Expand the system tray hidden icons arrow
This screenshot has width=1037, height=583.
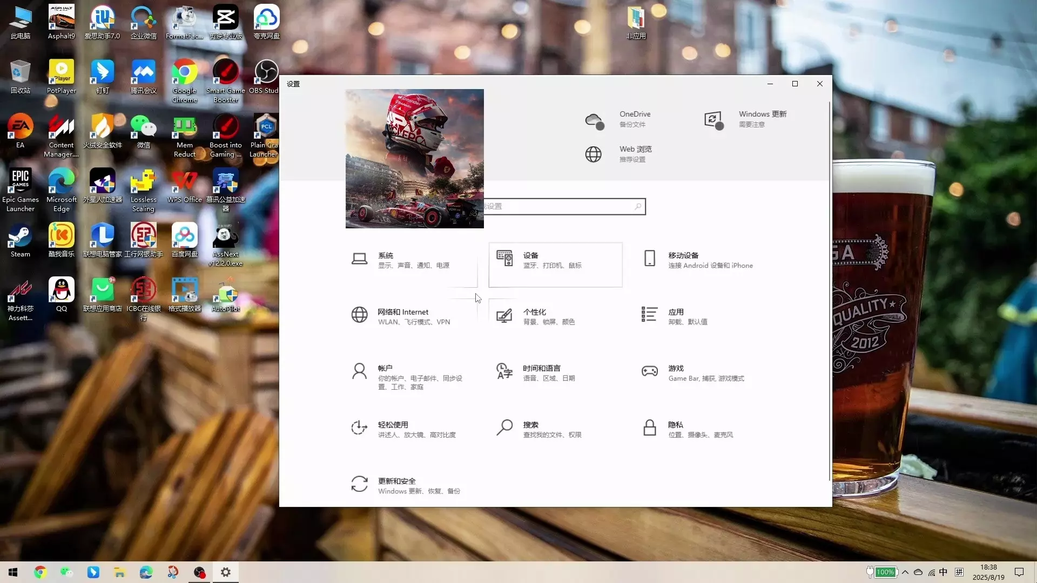(x=905, y=572)
